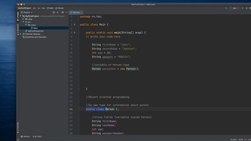
Task: Click the LF line separator in status bar
Action: (x=246, y=139)
